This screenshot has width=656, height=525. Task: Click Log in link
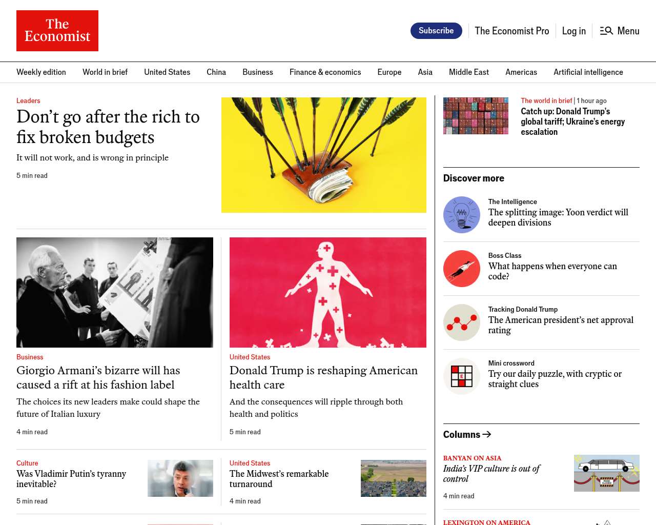click(573, 31)
